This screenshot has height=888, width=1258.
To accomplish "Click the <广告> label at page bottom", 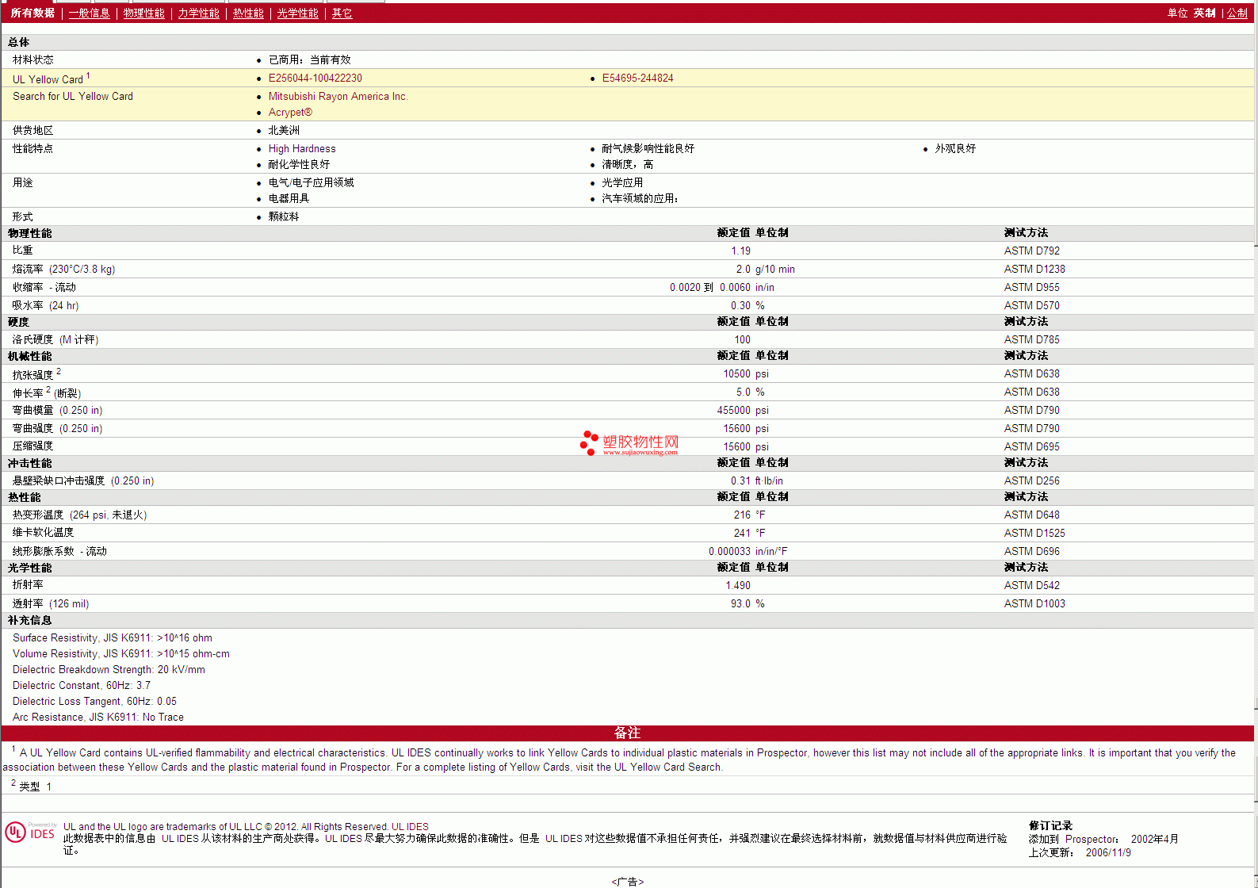I will click(x=627, y=882).
